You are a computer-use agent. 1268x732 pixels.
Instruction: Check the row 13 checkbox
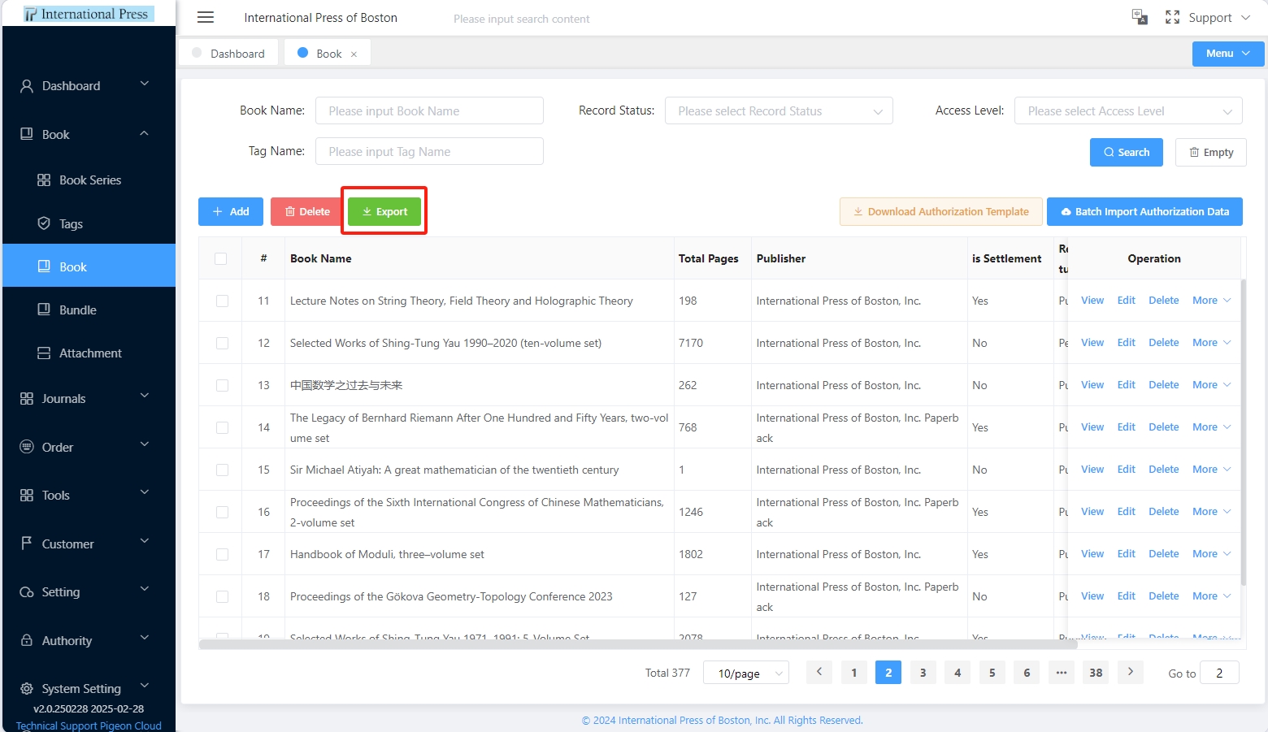click(x=222, y=385)
